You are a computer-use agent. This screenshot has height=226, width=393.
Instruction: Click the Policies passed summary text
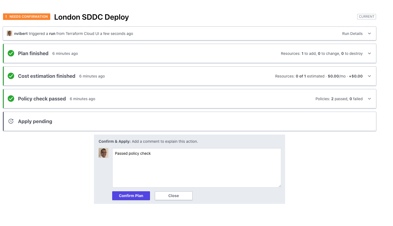tap(339, 99)
